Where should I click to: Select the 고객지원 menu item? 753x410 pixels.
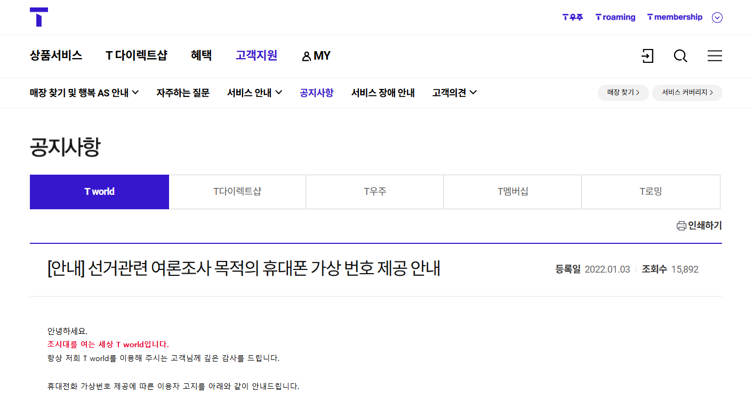tap(257, 55)
